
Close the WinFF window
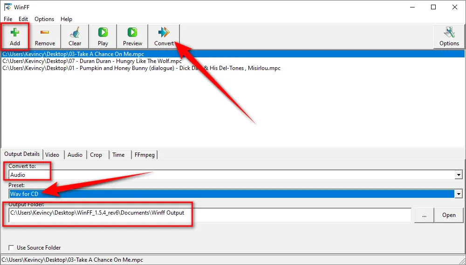coord(455,7)
